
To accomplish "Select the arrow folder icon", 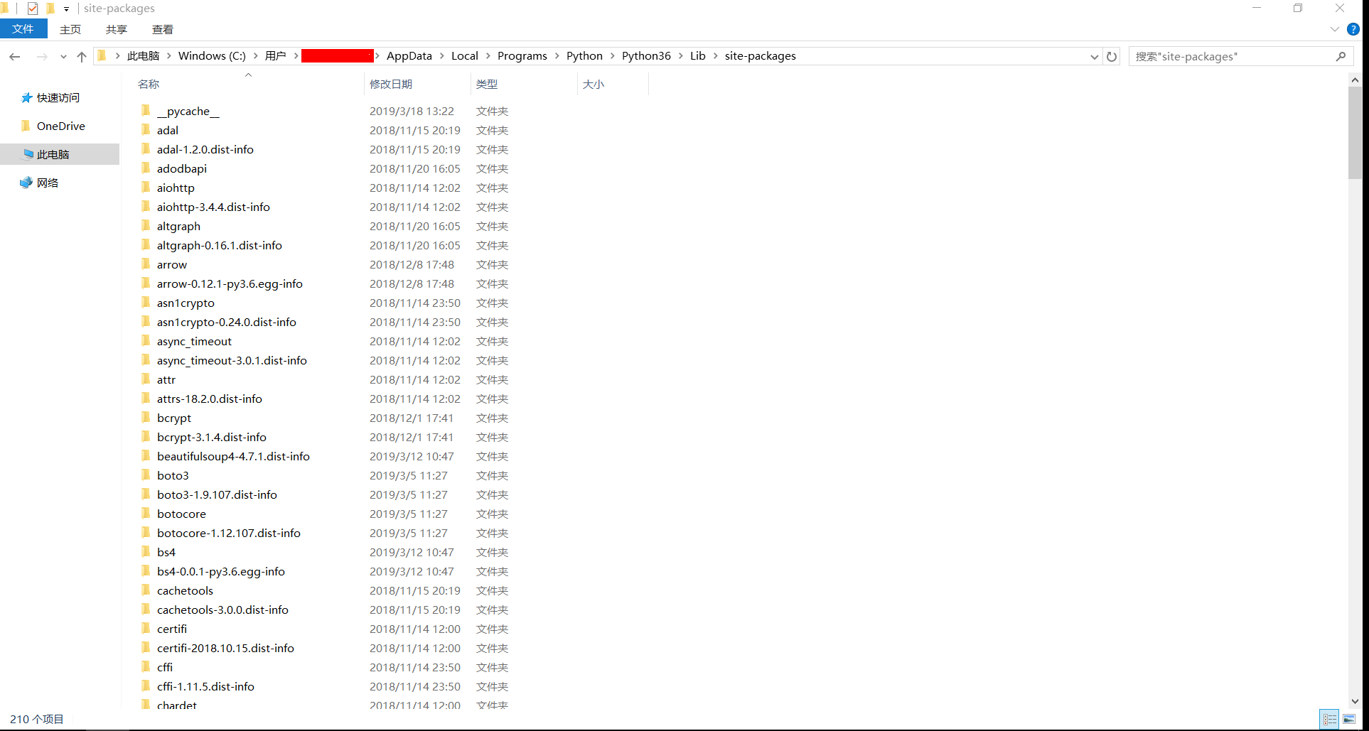I will pos(146,264).
